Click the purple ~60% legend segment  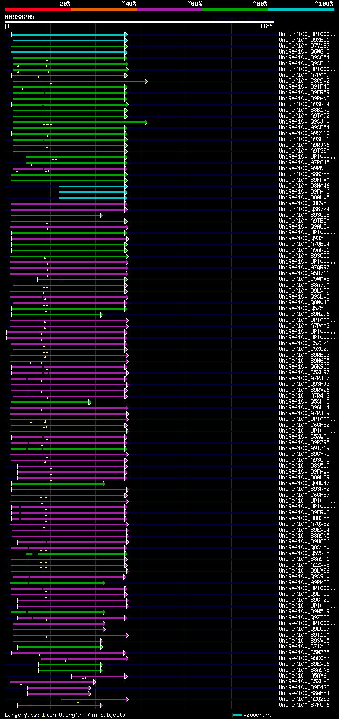pyautogui.click(x=169, y=10)
